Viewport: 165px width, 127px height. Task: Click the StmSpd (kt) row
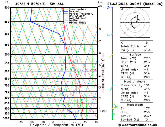pyautogui.click(x=136, y=120)
